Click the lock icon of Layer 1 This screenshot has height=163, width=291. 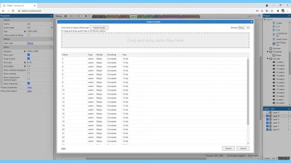click(x=271, y=126)
